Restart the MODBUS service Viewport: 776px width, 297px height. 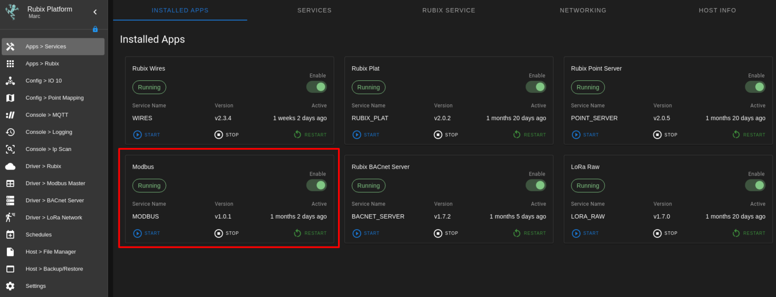[310, 233]
